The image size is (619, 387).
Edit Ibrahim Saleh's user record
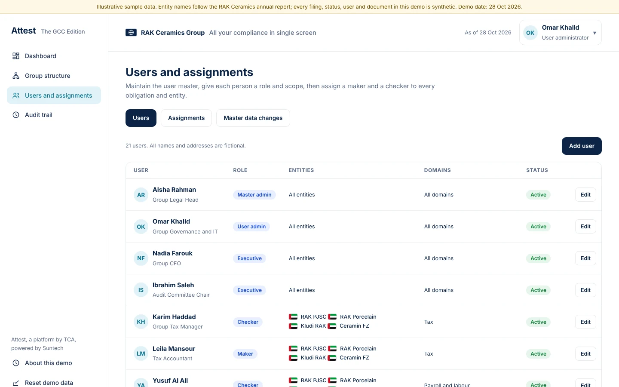(x=585, y=290)
